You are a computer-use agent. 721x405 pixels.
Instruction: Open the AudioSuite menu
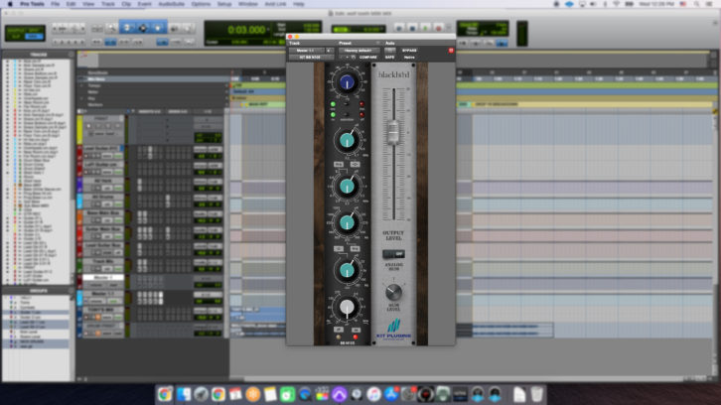171,4
